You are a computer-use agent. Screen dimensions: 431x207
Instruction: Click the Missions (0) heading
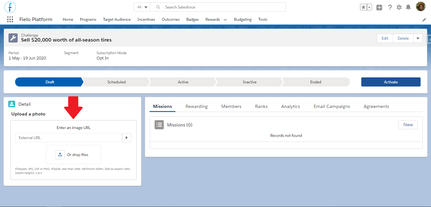pyautogui.click(x=180, y=125)
